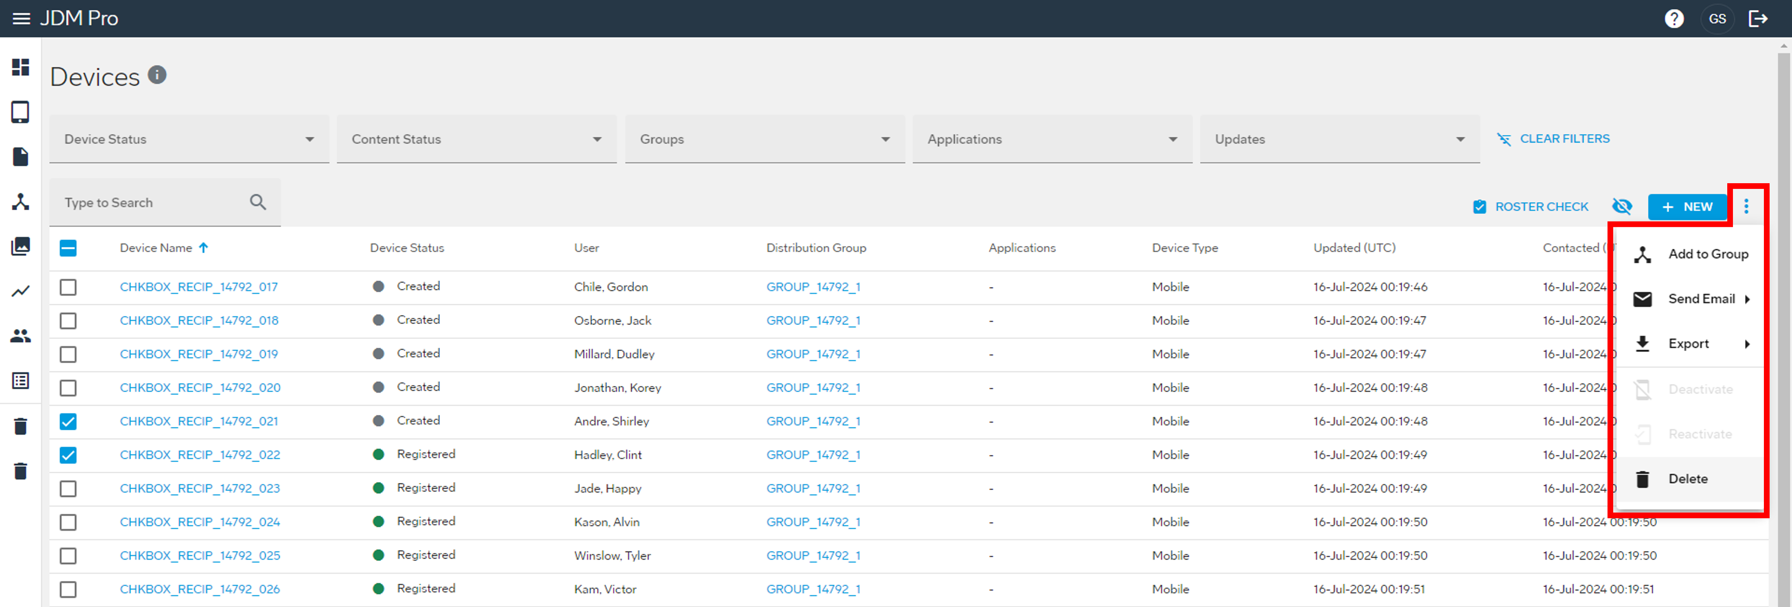Viewport: 1792px width, 607px height.
Task: Choose Export menu option
Action: (1689, 344)
